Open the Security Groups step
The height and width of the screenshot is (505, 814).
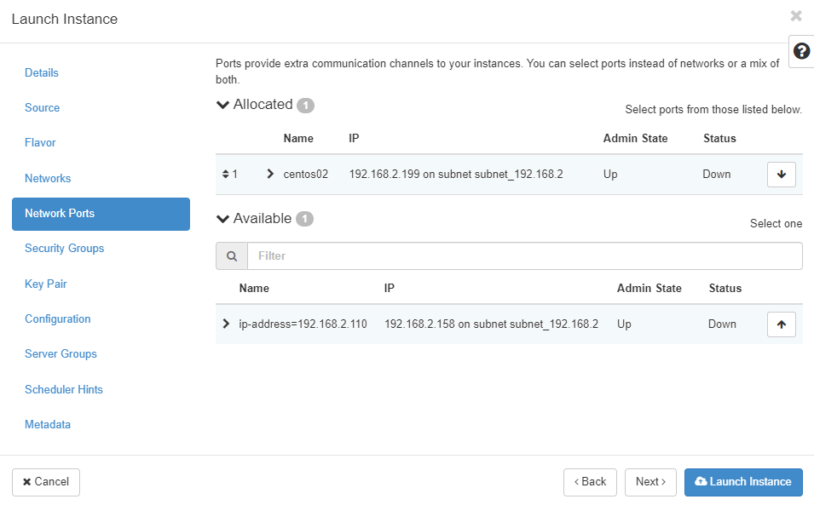click(x=65, y=249)
